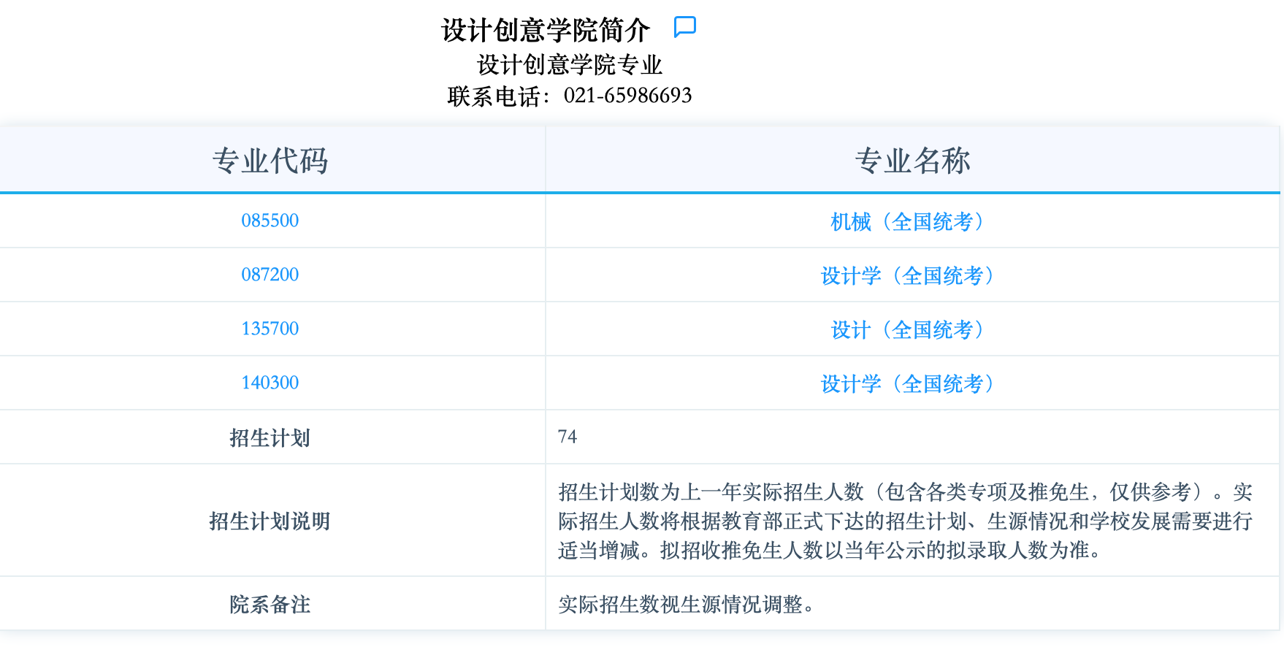1284x647 pixels.
Task: Click the 招生计划 row label
Action: coord(270,437)
